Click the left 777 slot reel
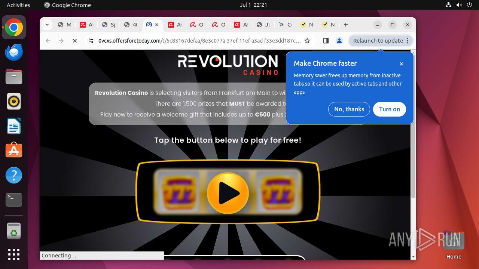 179,193
